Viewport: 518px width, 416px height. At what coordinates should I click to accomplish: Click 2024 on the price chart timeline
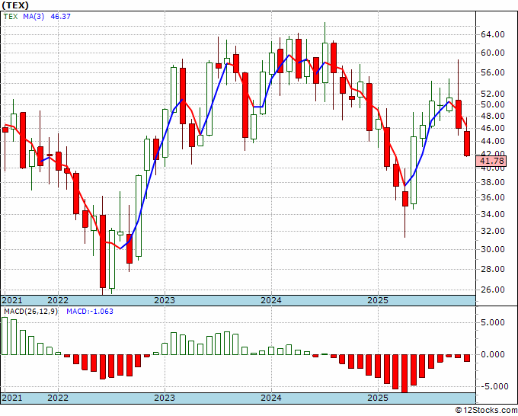pyautogui.click(x=271, y=300)
